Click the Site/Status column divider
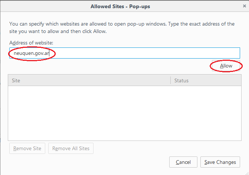This screenshot has height=175, width=249. (170, 80)
